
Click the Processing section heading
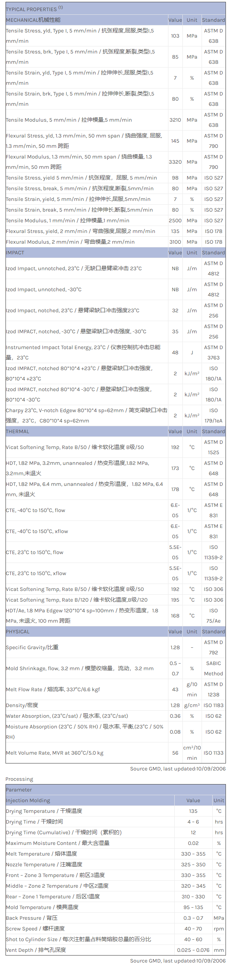[x=19, y=779]
